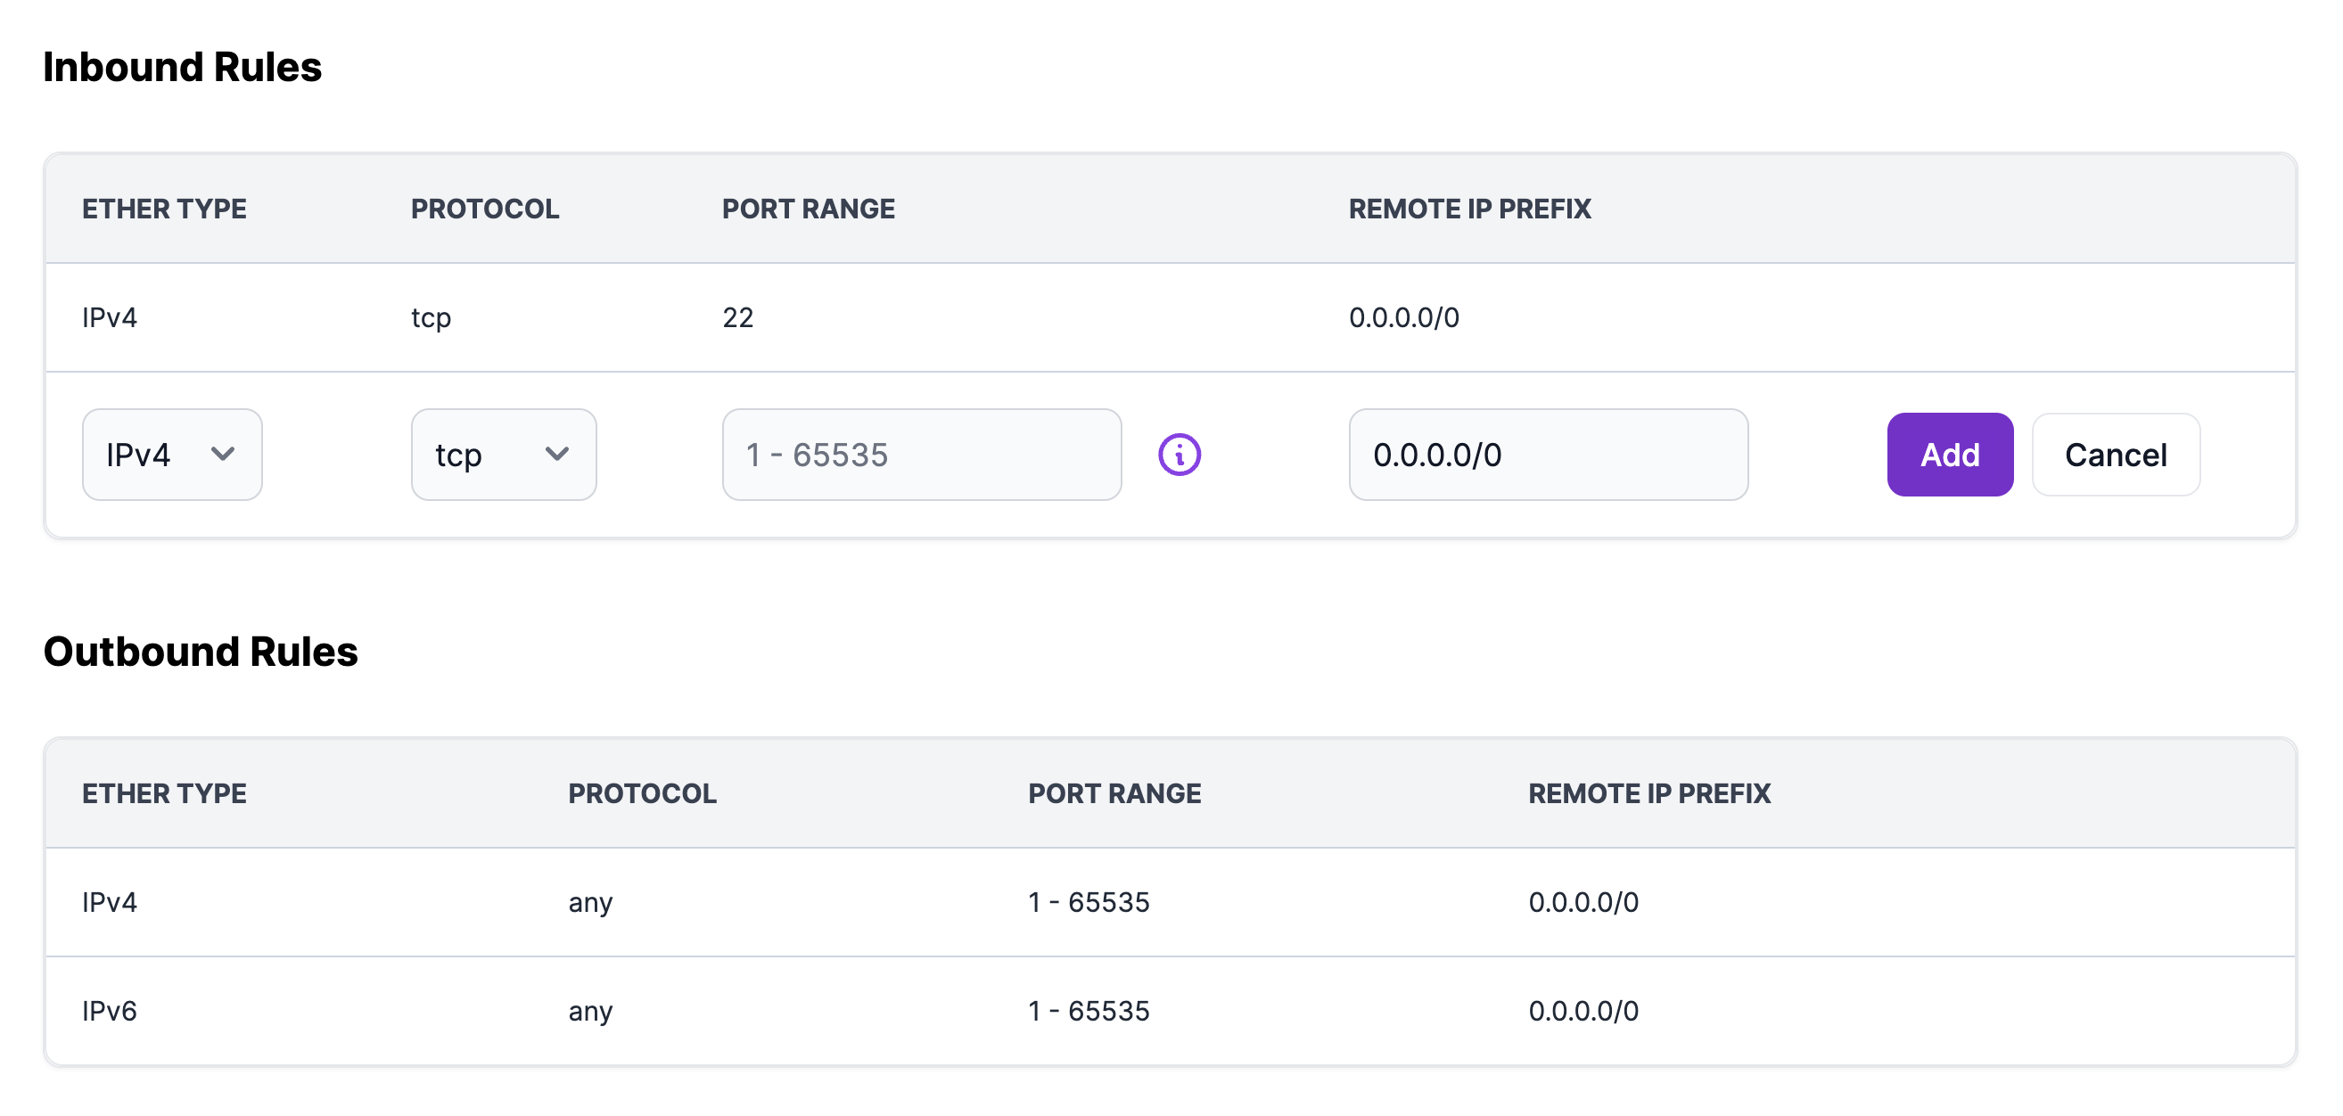Click the port range info icon
This screenshot has width=2343, height=1116.
point(1179,454)
